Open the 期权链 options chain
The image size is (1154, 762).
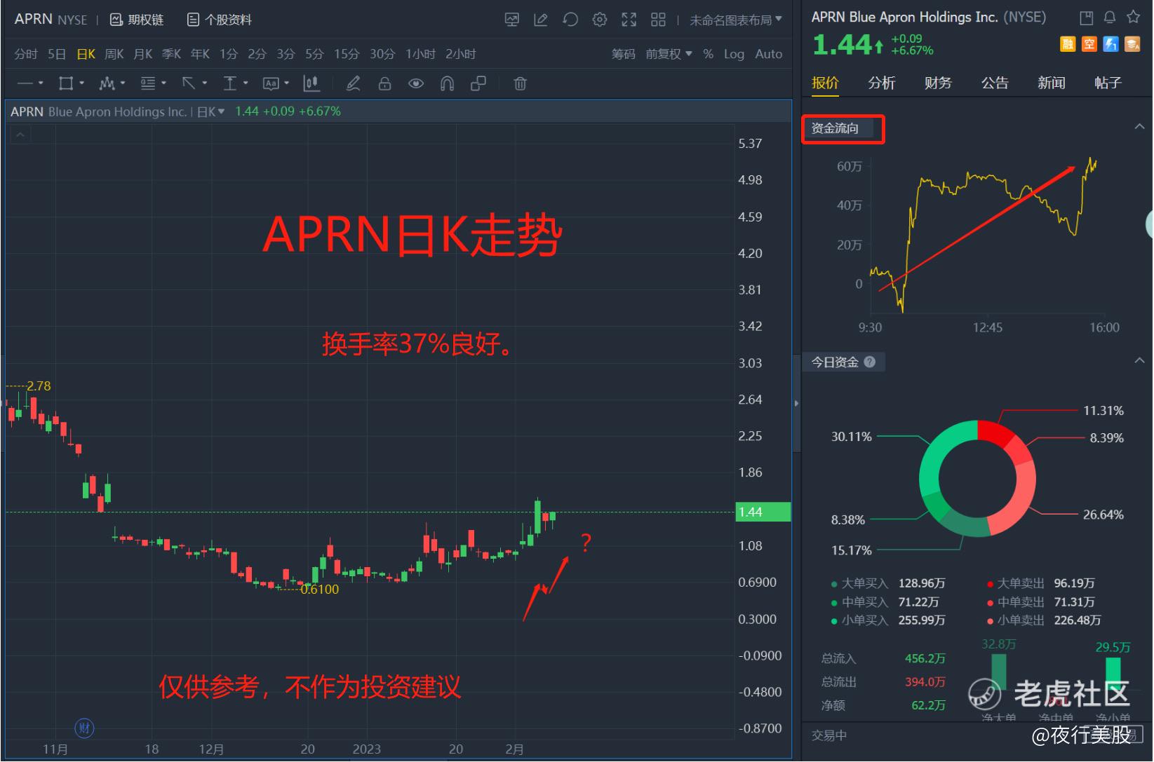point(137,20)
